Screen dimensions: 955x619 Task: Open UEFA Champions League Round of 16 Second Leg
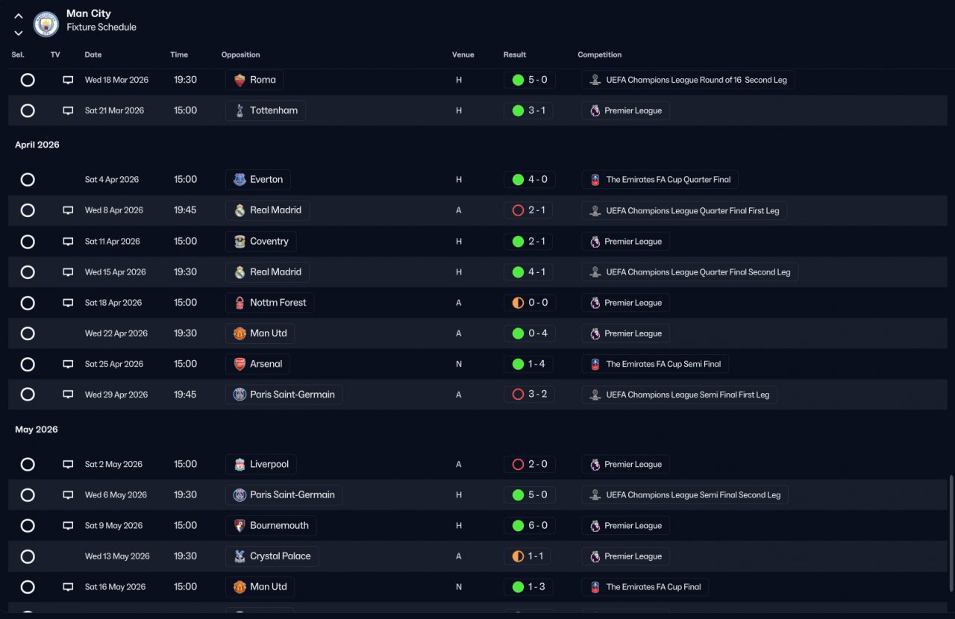689,80
